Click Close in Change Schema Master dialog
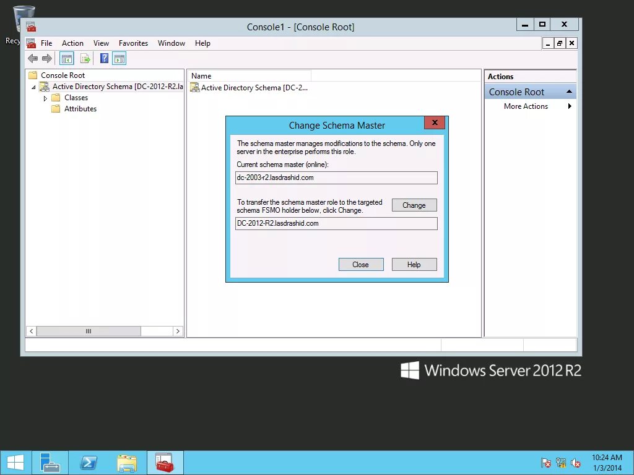The width and height of the screenshot is (634, 475). coord(361,265)
